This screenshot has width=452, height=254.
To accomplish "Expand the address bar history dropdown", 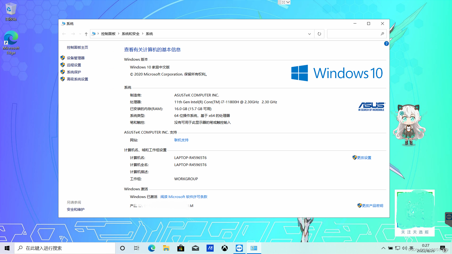I will click(x=309, y=34).
